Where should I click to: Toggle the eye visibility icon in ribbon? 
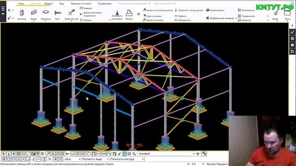tap(139, 14)
